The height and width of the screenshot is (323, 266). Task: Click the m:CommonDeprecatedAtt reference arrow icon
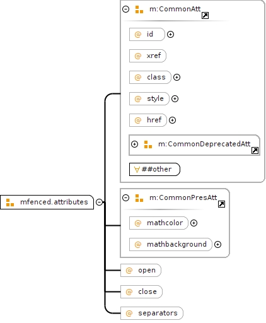pyautogui.click(x=255, y=150)
